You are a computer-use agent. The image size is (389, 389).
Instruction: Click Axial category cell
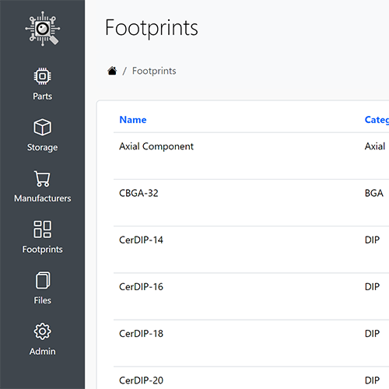[375, 146]
